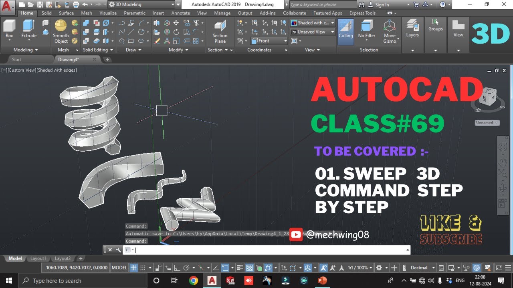Open the Solid ribbon tab
This screenshot has width=513, height=288.
click(x=46, y=13)
